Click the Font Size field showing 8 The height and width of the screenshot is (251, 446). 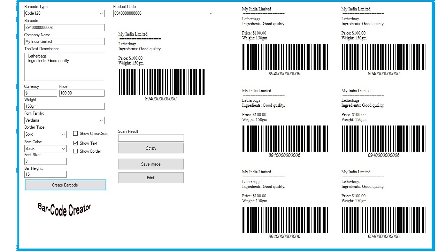(x=45, y=161)
